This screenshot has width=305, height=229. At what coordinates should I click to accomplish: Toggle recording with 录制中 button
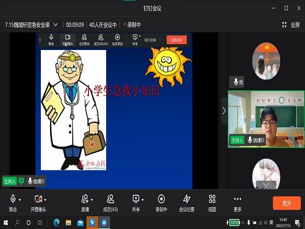pyautogui.click(x=161, y=203)
